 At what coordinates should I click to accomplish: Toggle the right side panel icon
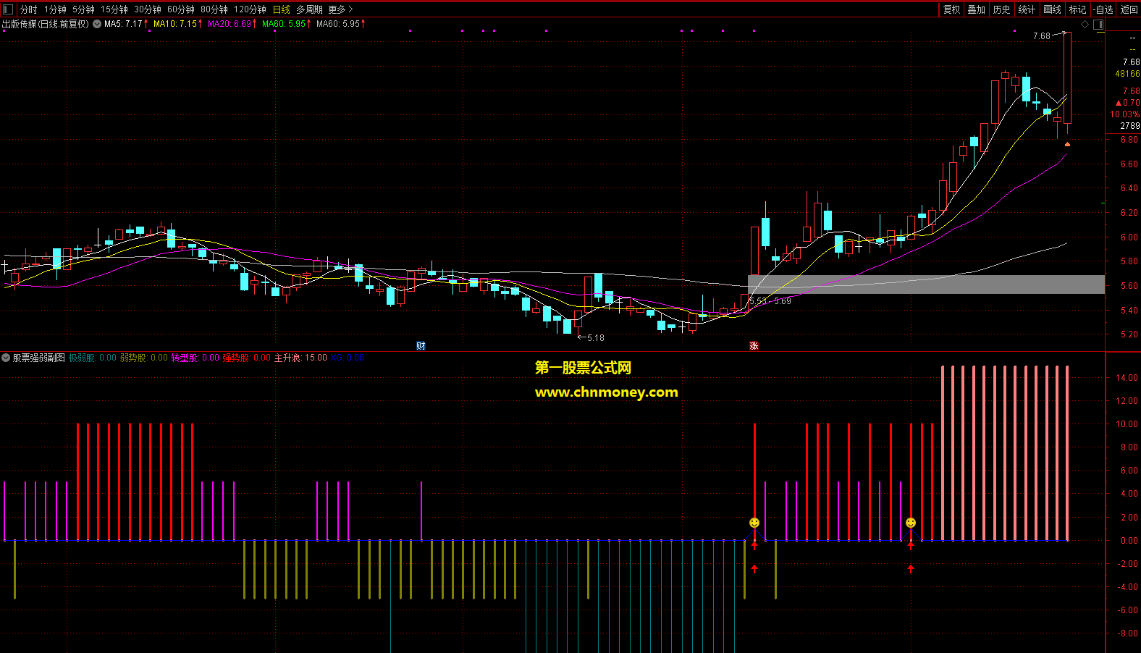coord(1098,25)
